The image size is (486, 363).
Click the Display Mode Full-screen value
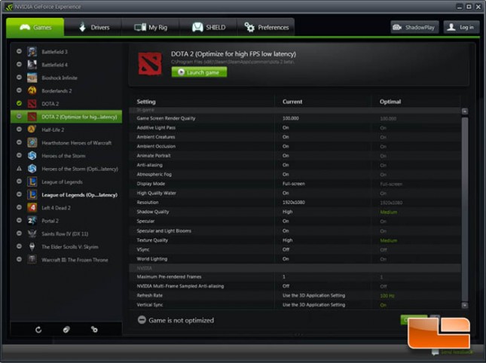click(294, 184)
